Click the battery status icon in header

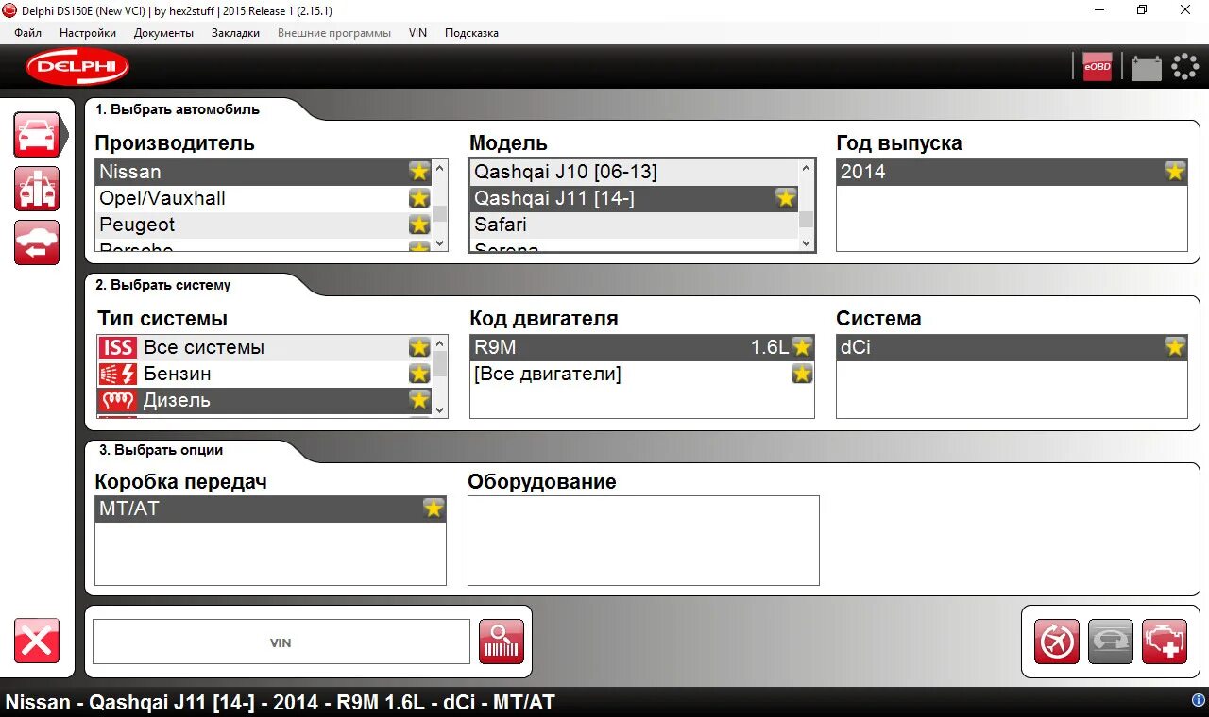pos(1147,68)
